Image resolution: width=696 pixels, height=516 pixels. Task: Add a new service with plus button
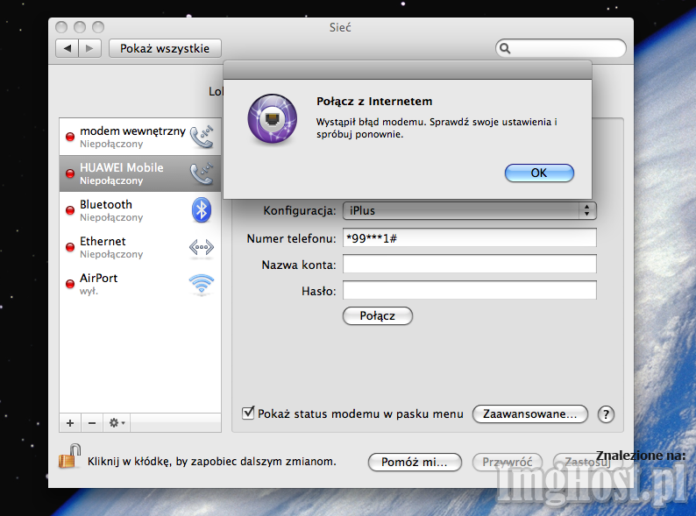[x=70, y=423]
